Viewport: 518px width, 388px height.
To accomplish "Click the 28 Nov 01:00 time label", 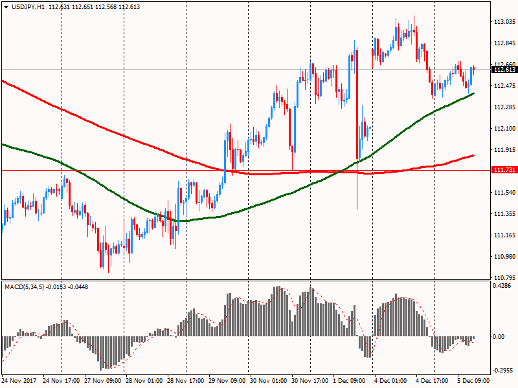I will (x=144, y=381).
